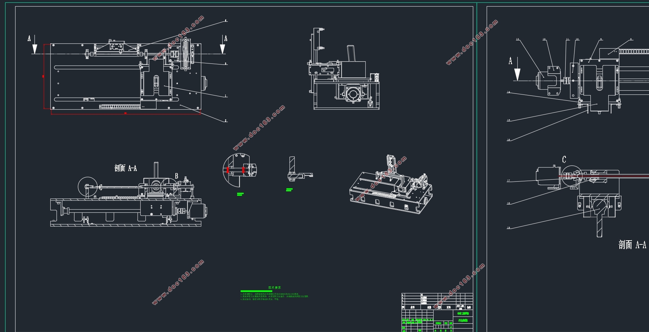The width and height of the screenshot is (649, 332).
Task: Click the detail circle C on left section view
Action: [x=88, y=187]
